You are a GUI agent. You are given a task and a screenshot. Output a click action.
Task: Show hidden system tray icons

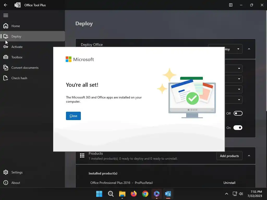[227, 194]
